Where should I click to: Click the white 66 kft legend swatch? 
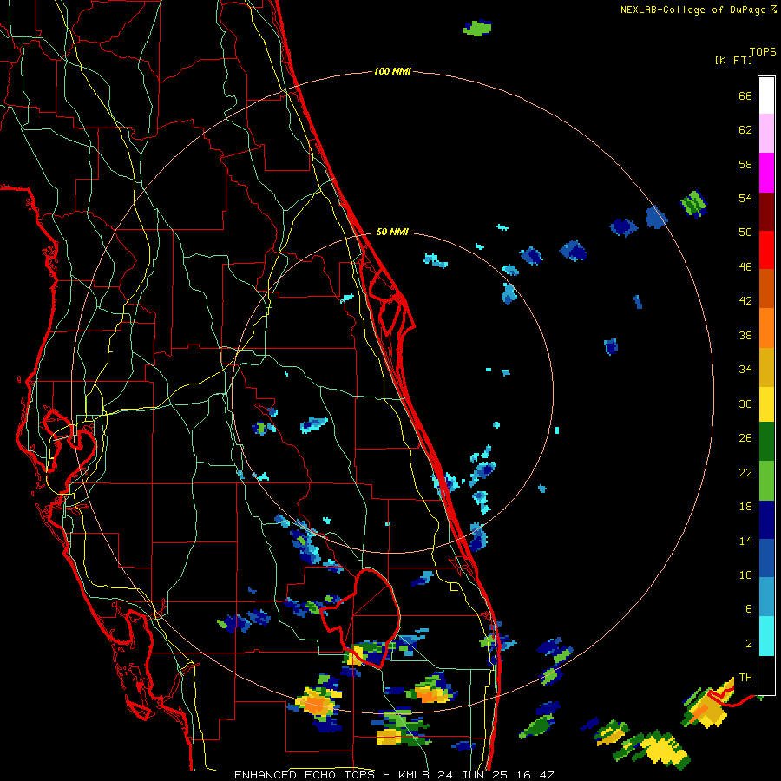(x=766, y=95)
